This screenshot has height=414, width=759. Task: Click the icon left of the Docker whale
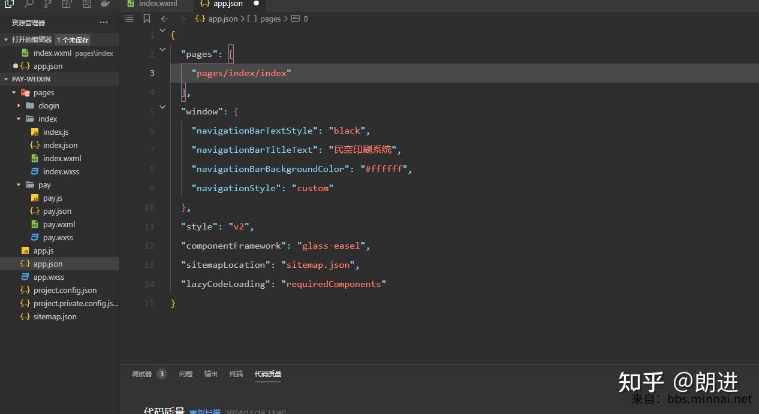click(x=86, y=4)
